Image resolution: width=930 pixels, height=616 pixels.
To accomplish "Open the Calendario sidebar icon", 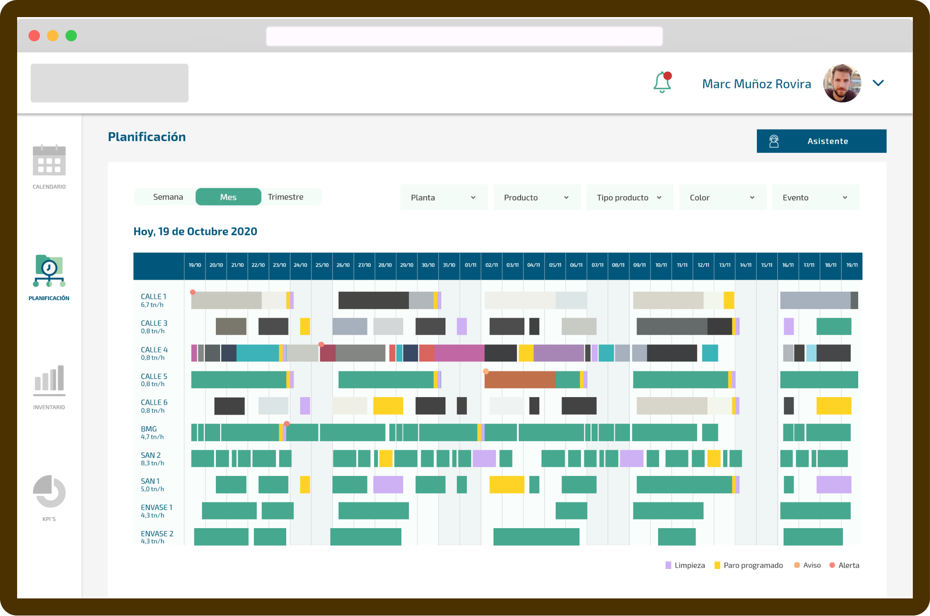I will 49,160.
